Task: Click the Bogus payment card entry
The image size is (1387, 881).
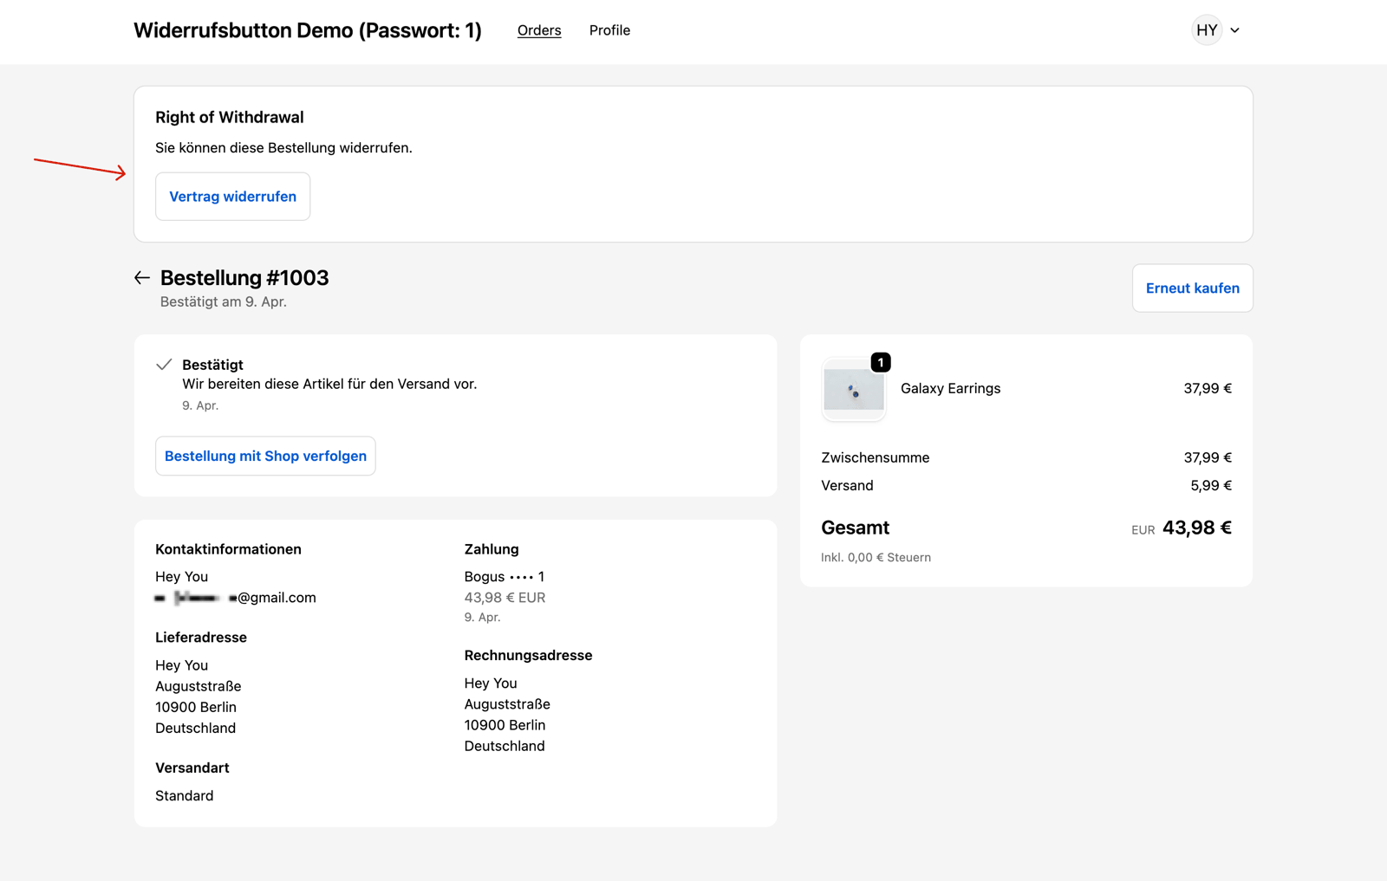Action: [504, 577]
